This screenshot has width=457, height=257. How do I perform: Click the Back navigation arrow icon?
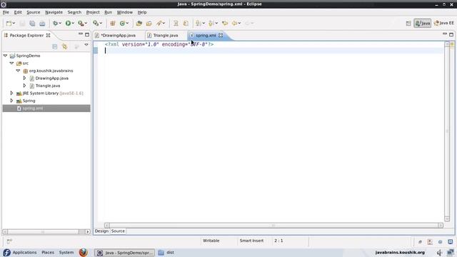click(235, 24)
